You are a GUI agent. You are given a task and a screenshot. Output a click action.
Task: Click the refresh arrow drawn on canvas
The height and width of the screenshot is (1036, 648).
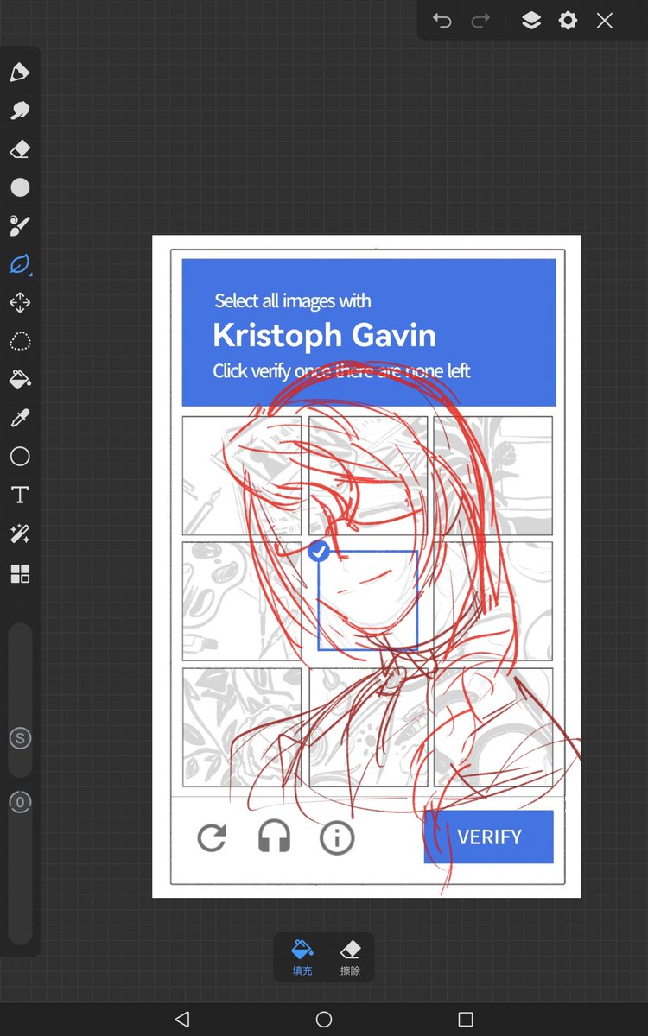[x=212, y=837]
